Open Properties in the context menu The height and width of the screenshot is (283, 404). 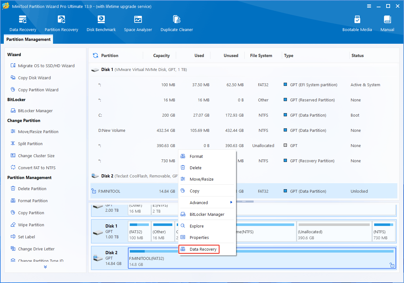[207, 237]
